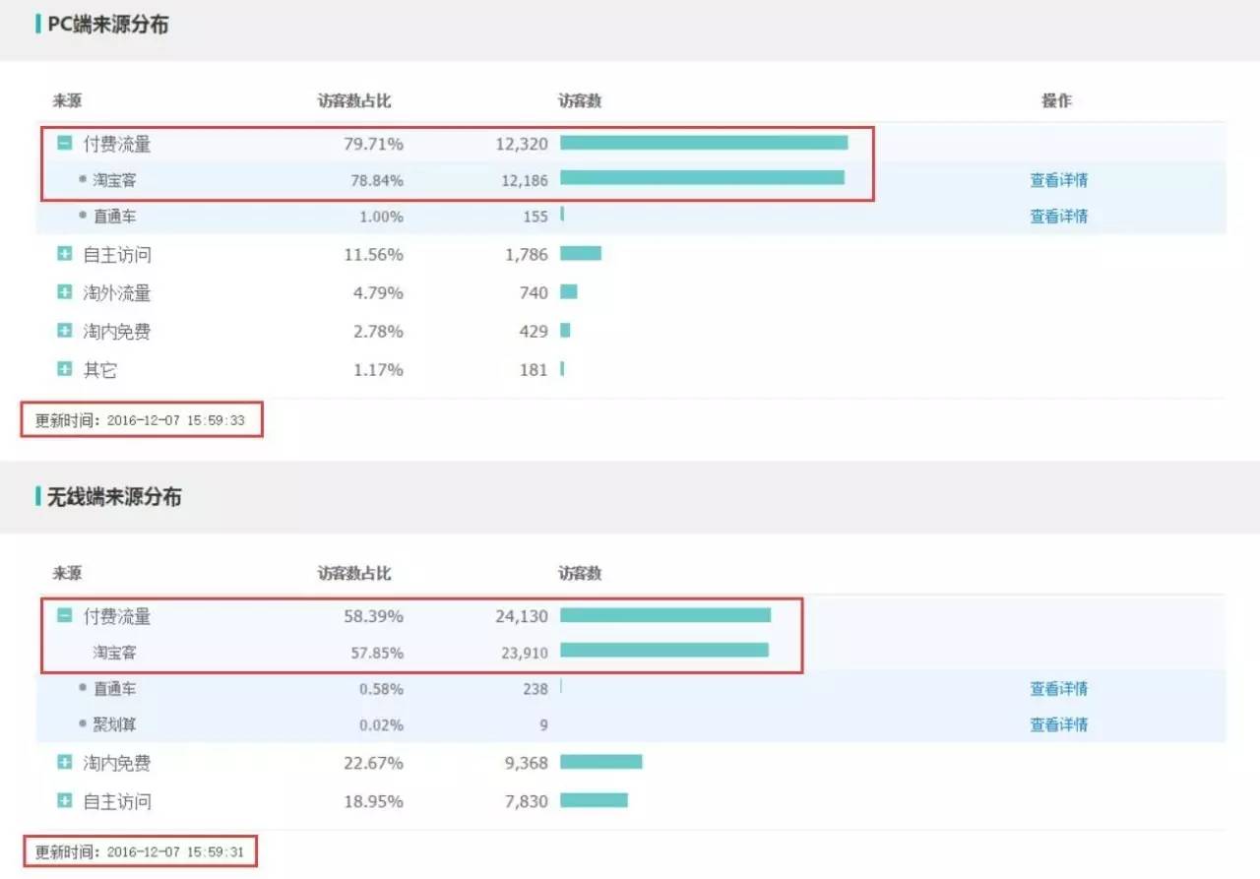1260x879 pixels.
Task: Expand 淘内免费 in the 无线端 table
Action: pyautogui.click(x=65, y=762)
